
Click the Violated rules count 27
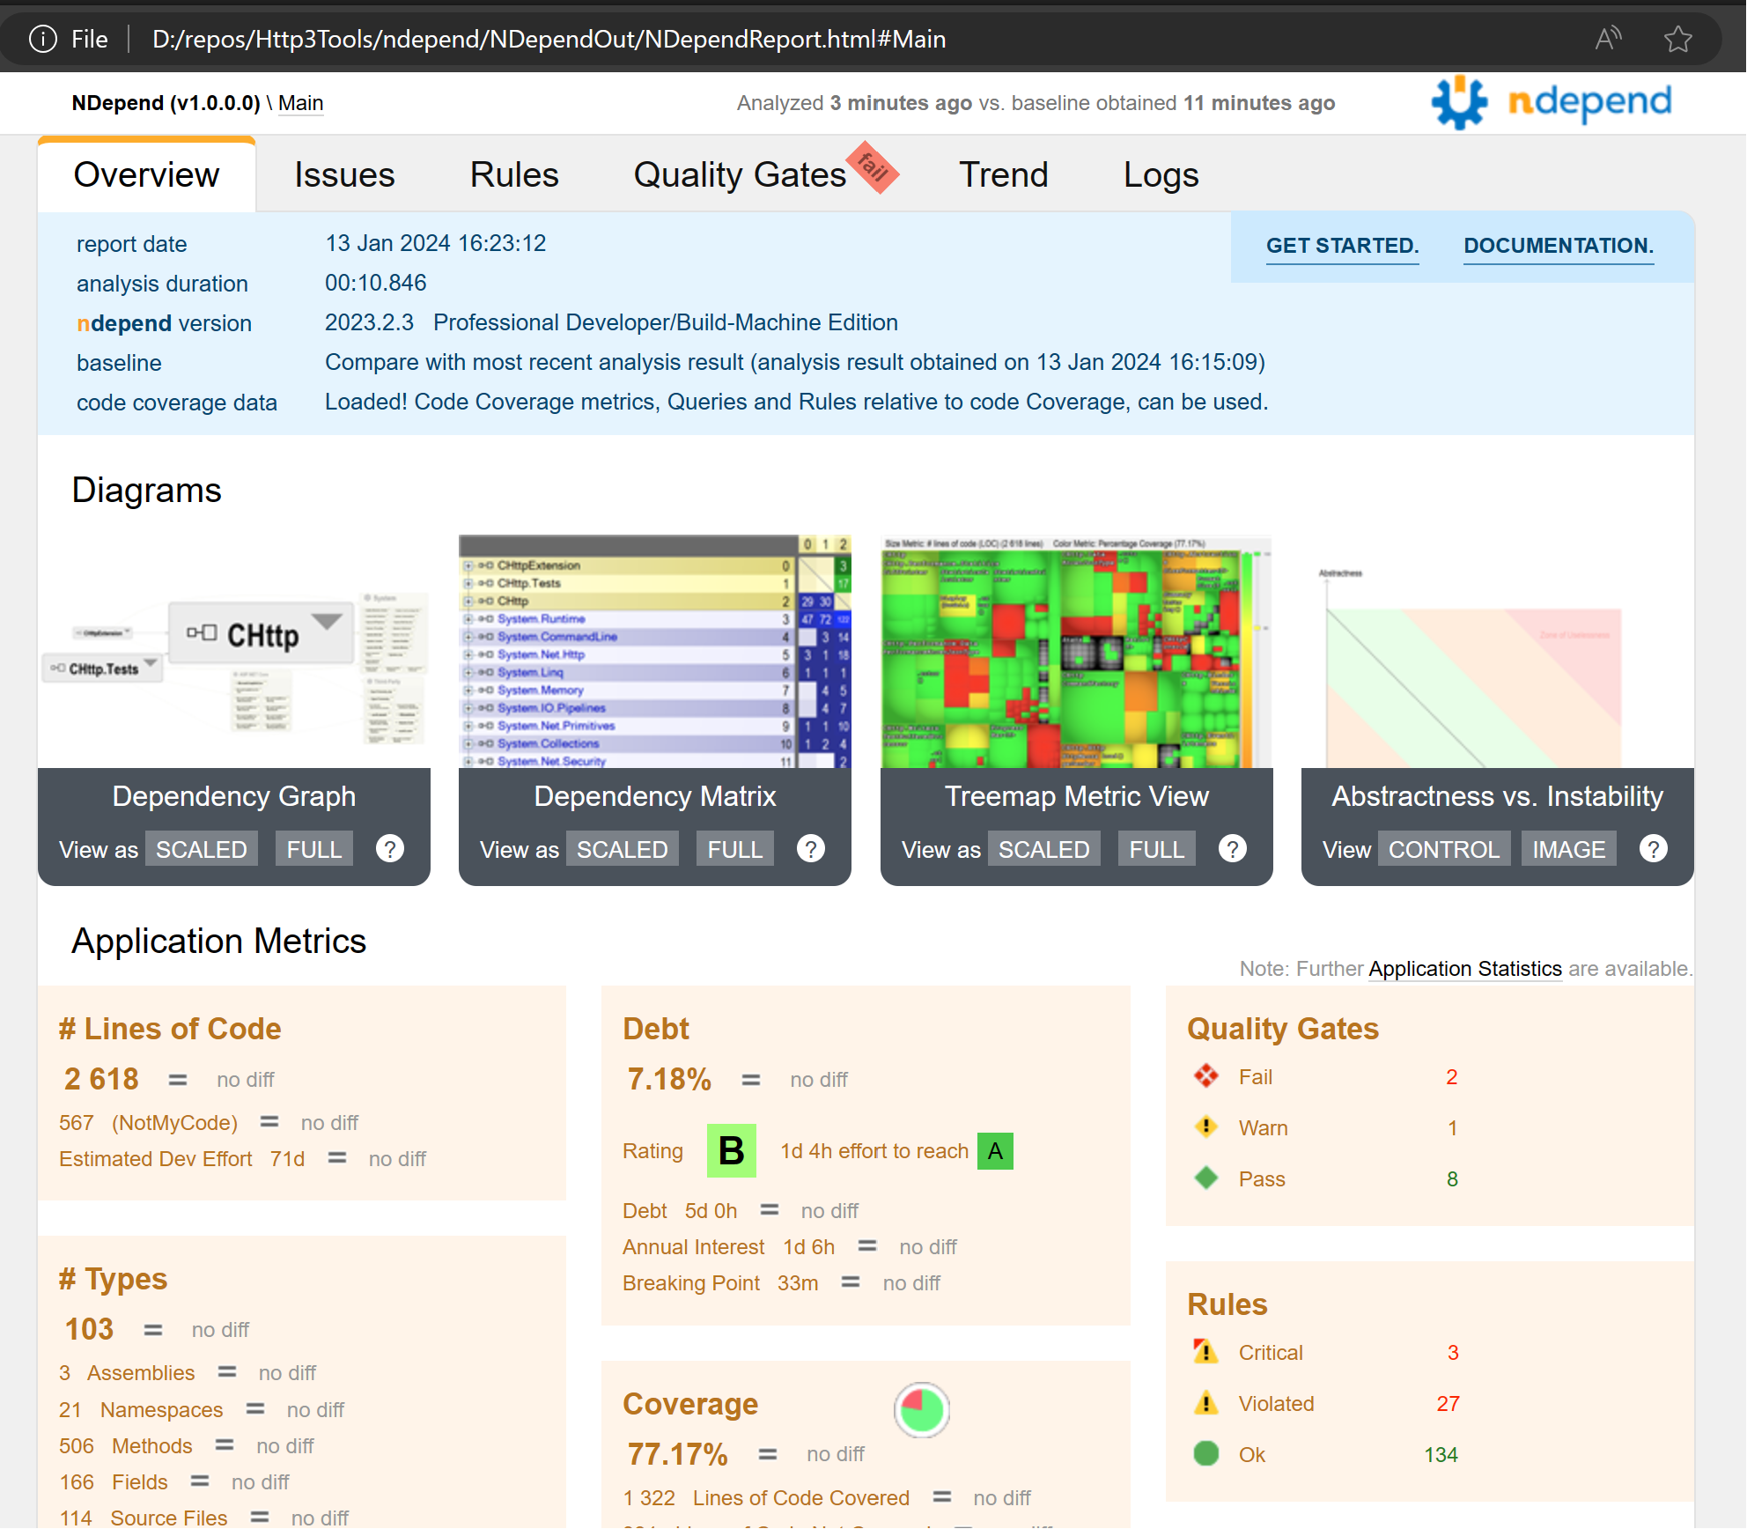click(1448, 1404)
